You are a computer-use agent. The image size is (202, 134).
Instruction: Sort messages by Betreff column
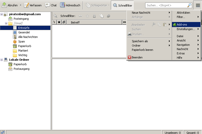coord(94,22)
